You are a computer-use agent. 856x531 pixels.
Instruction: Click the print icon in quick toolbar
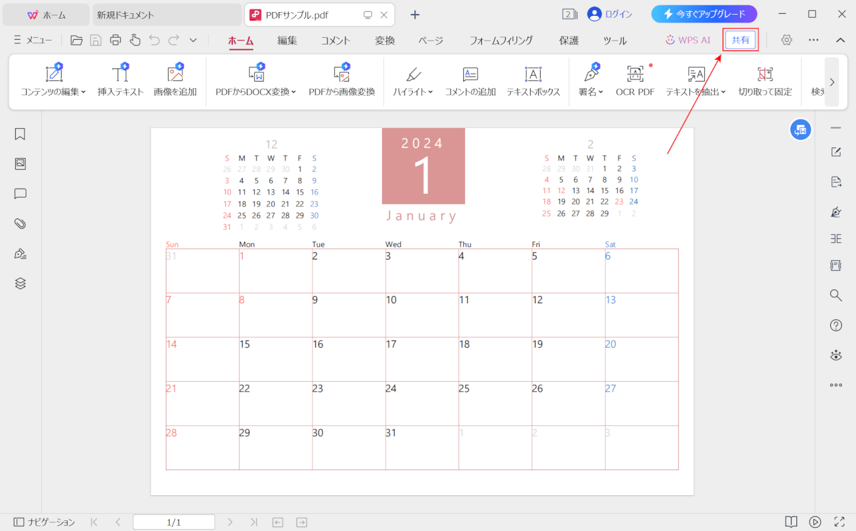click(115, 40)
